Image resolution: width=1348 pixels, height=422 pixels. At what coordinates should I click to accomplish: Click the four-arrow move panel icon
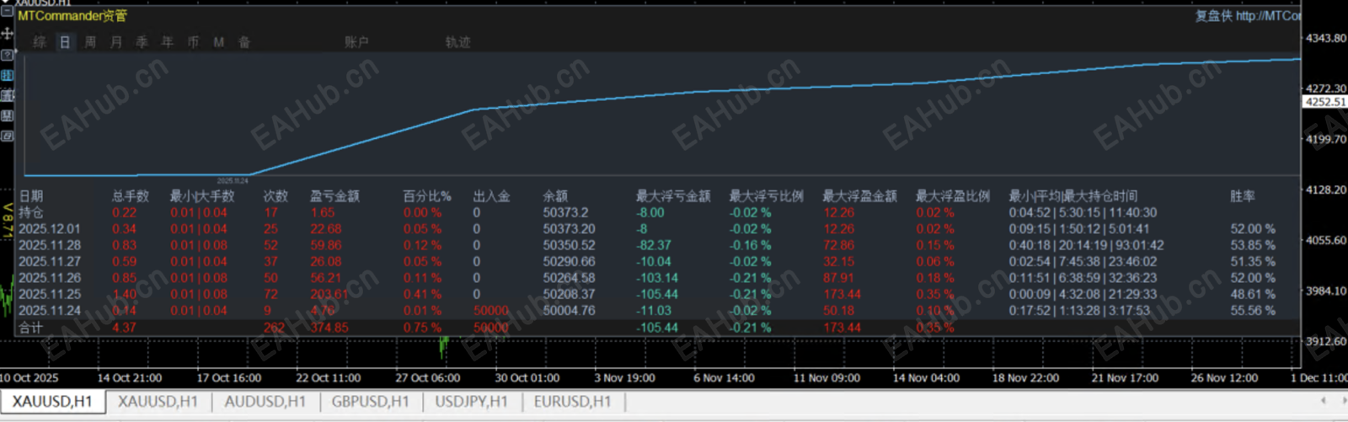[x=7, y=34]
